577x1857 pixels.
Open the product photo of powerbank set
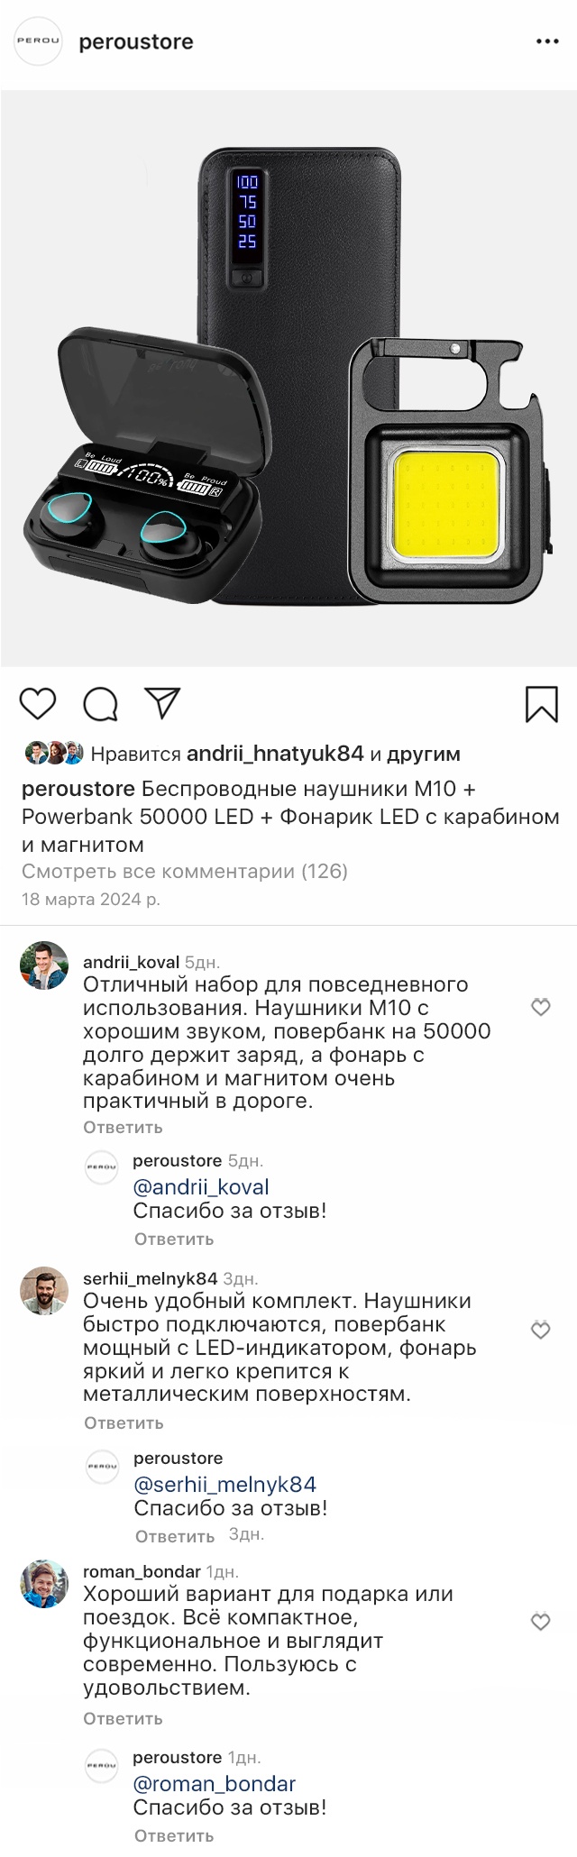click(x=288, y=379)
